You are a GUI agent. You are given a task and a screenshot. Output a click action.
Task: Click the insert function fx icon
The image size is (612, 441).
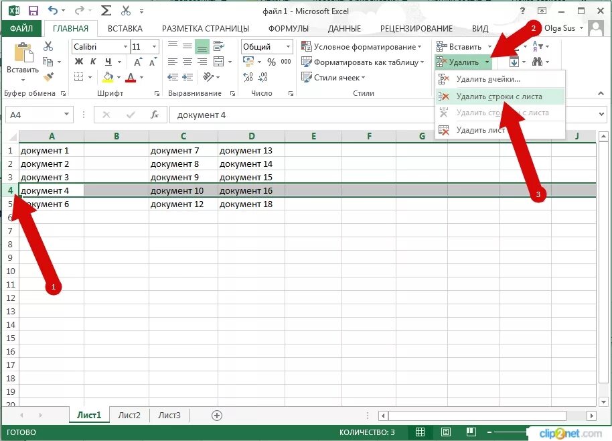(155, 115)
